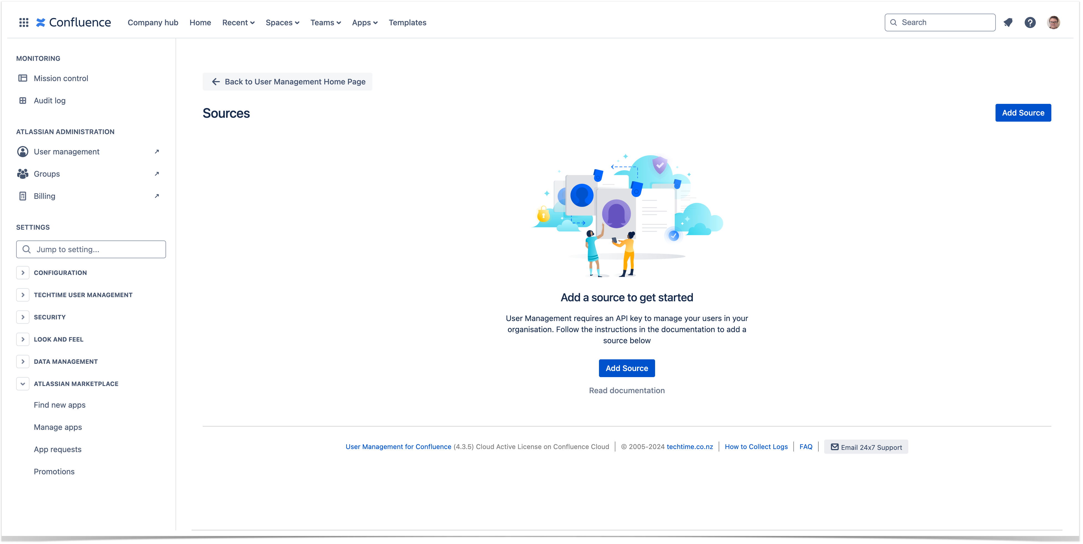Screen dimensions: 1083x544
Task: Click the Billing icon in sidebar
Action: (23, 196)
